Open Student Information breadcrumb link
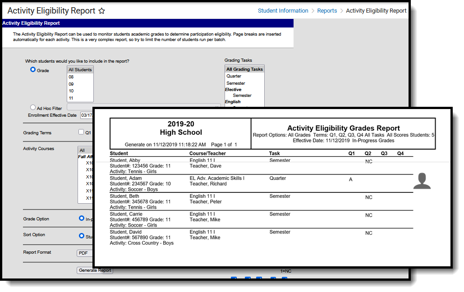 [x=283, y=11]
